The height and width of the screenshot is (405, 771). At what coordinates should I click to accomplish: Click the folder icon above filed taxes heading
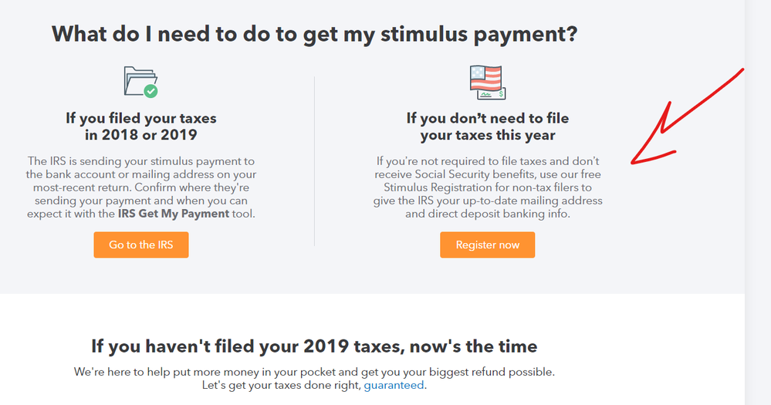(x=139, y=81)
